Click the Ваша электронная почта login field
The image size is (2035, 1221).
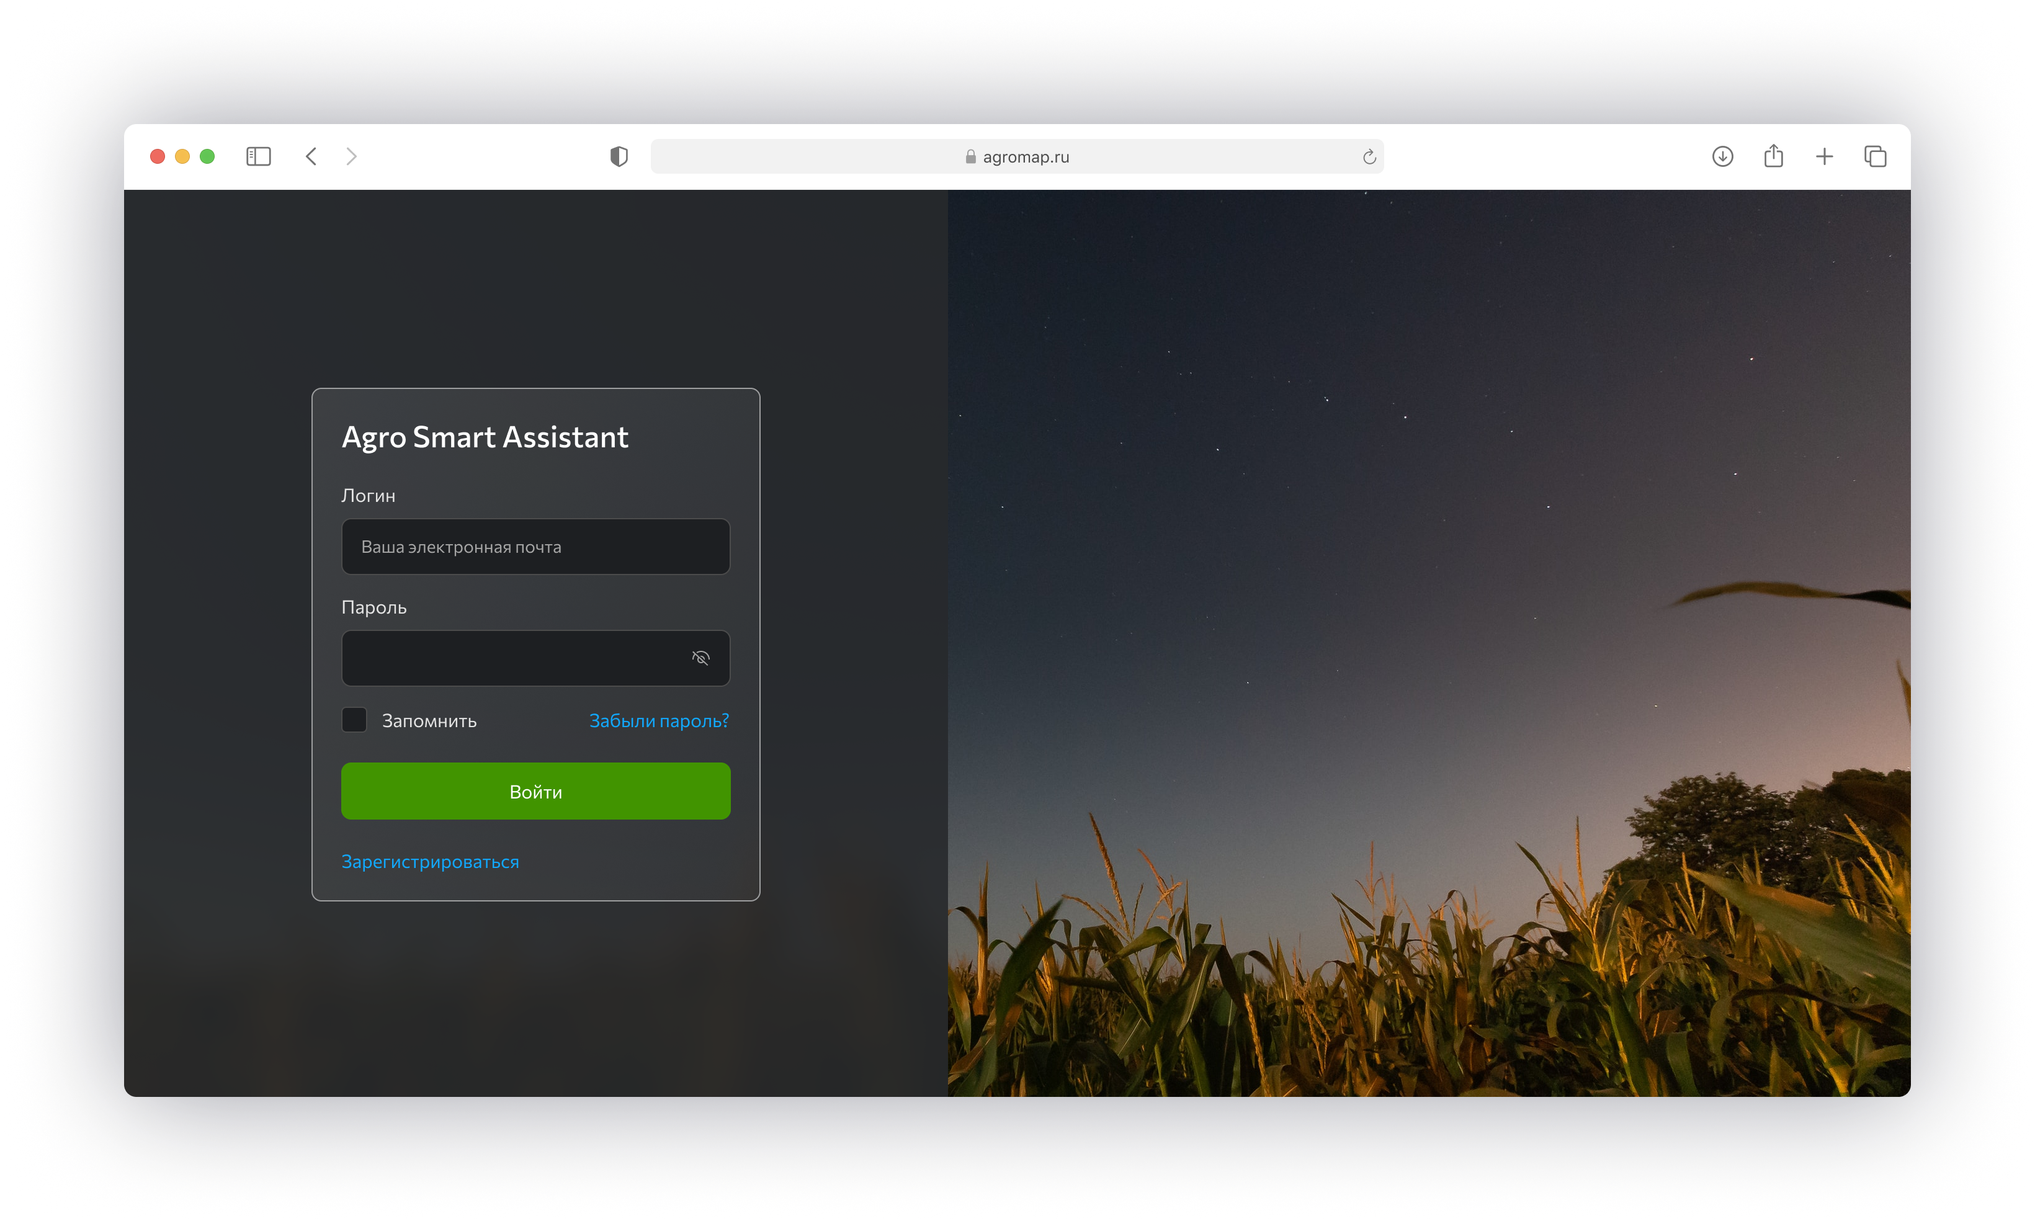(535, 547)
